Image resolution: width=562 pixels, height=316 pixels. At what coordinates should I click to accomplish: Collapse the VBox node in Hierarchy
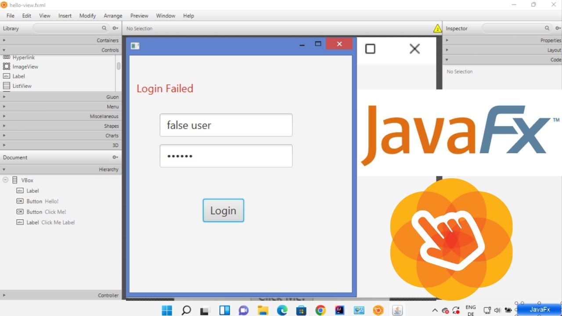[x=6, y=180]
